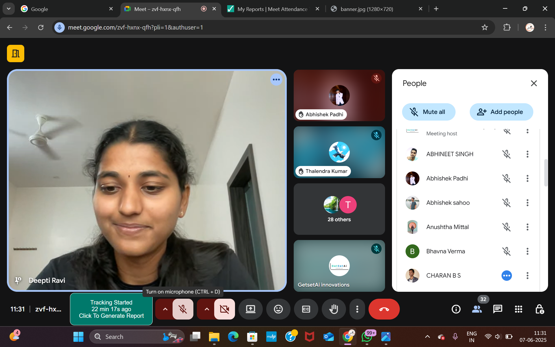This screenshot has width=555, height=347.
Task: Mute ABHINEET SINGH's microphone
Action: [506, 154]
